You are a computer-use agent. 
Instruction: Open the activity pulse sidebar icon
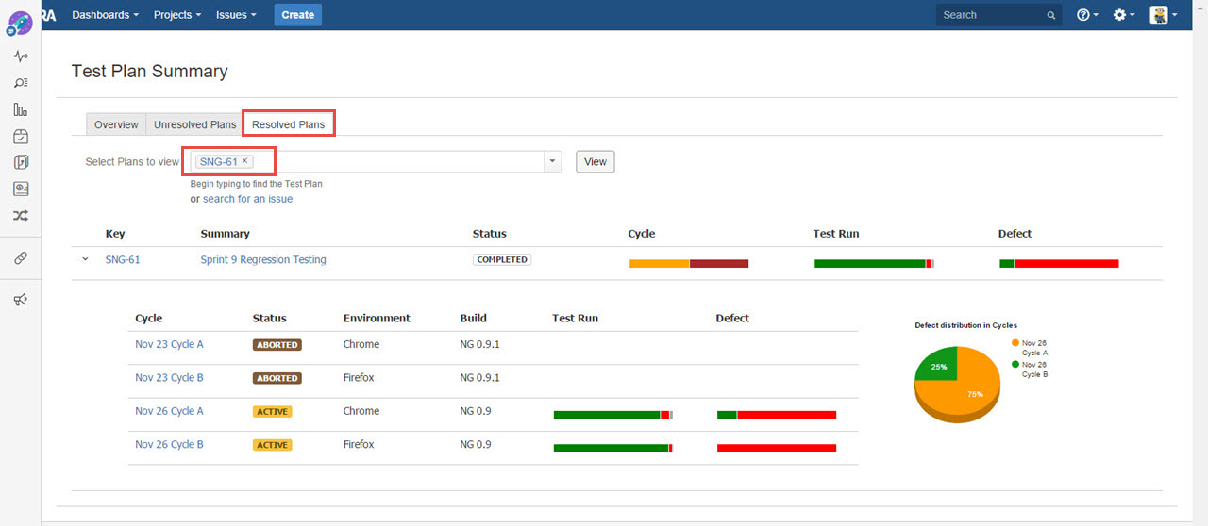pos(21,57)
